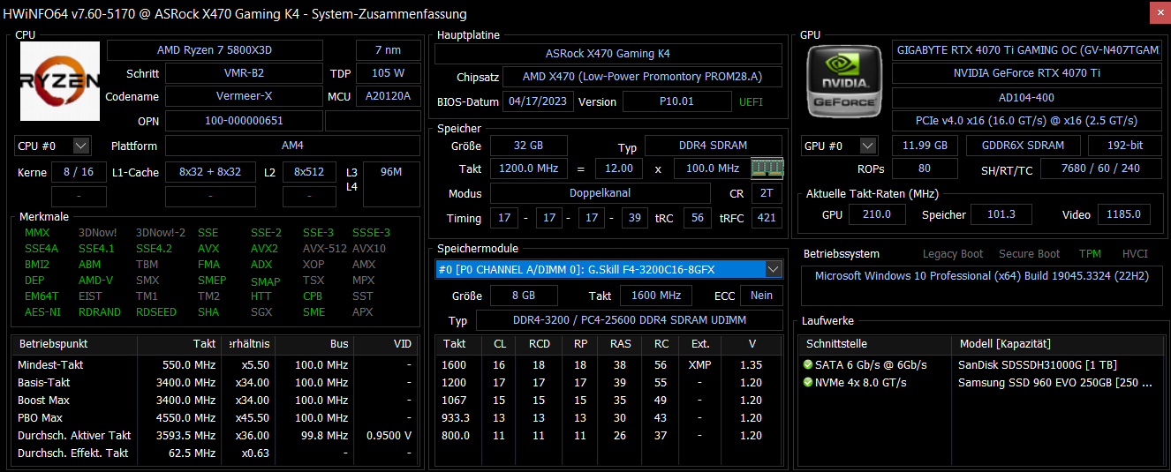Click the 8 / 16 cores value
1171x472 pixels.
79,172
